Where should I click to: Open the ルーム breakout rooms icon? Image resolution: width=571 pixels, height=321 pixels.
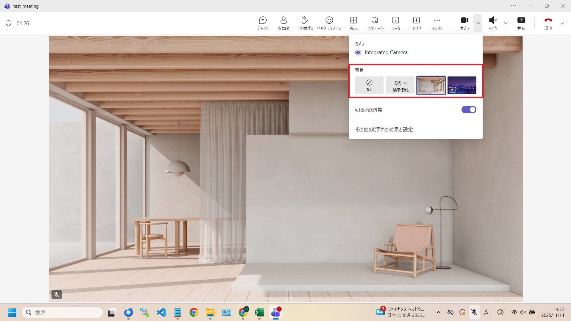point(395,23)
